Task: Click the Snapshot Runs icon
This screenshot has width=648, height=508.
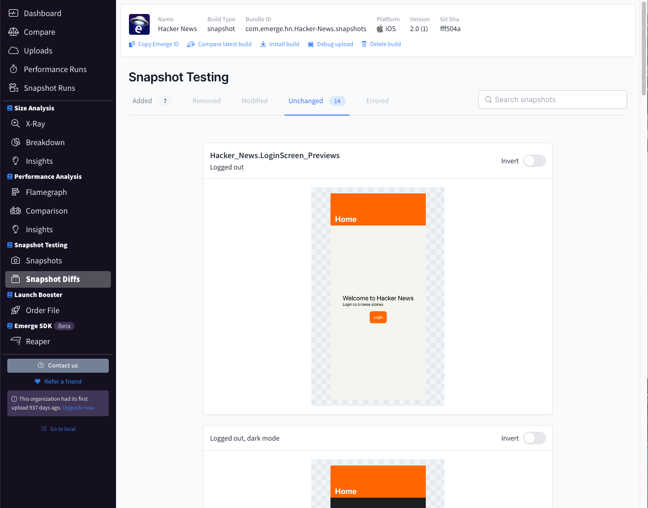Action: tap(13, 88)
